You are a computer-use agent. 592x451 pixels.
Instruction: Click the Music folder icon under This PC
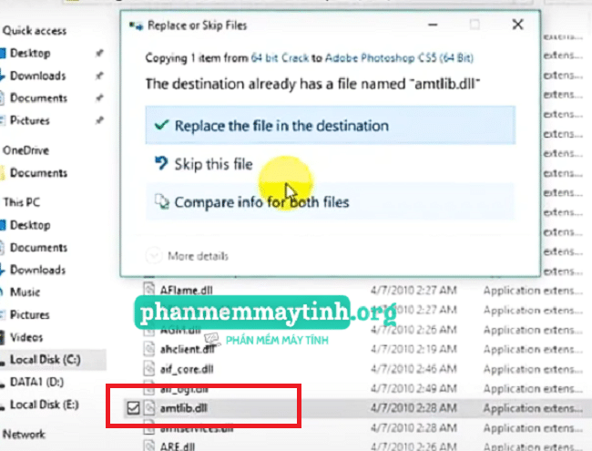click(4, 292)
